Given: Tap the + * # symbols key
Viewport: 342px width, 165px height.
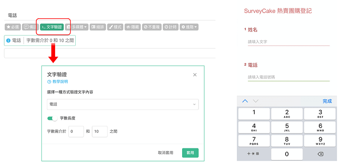Looking at the screenshot, I should click(253, 154).
